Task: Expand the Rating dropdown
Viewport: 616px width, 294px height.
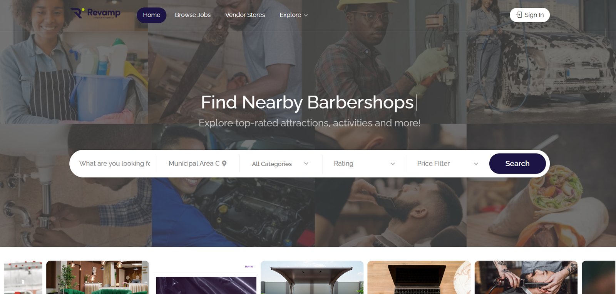Action: pos(364,164)
